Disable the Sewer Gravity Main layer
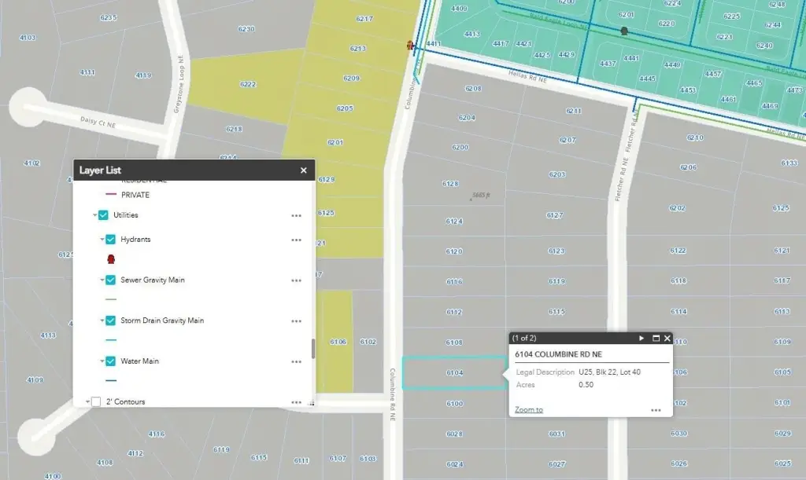 point(111,280)
